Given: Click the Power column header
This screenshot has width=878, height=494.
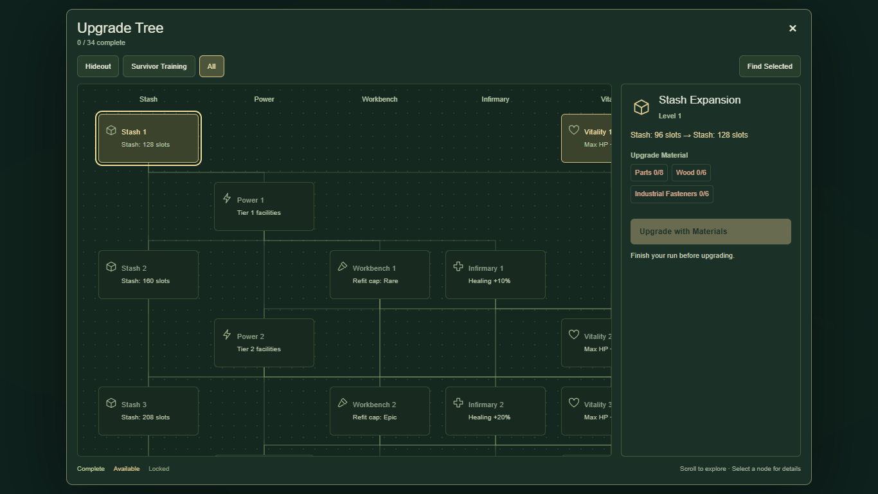Looking at the screenshot, I should pyautogui.click(x=264, y=99).
